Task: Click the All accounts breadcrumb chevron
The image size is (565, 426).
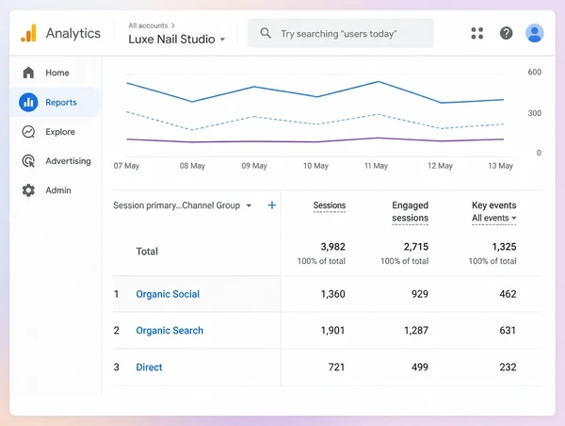Action: pos(173,25)
